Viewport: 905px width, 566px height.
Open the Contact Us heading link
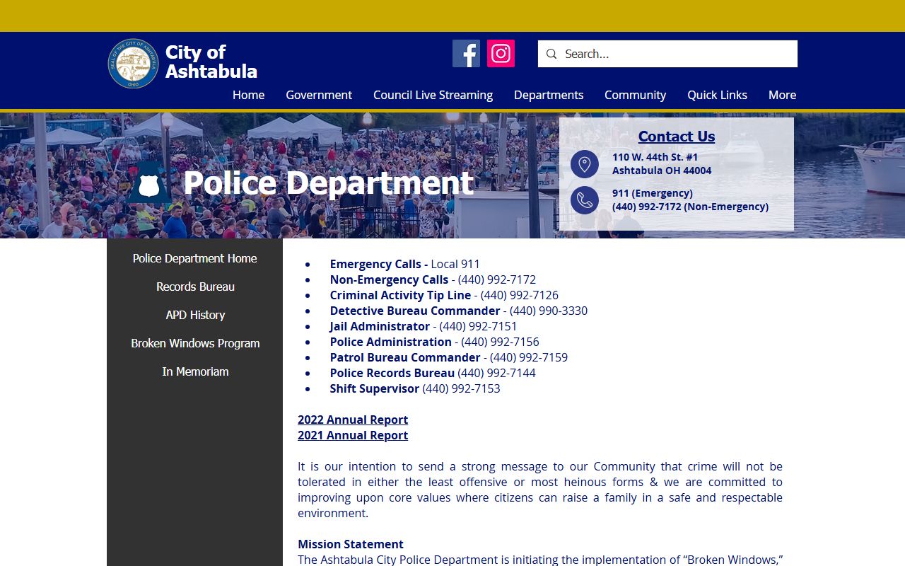pyautogui.click(x=677, y=137)
